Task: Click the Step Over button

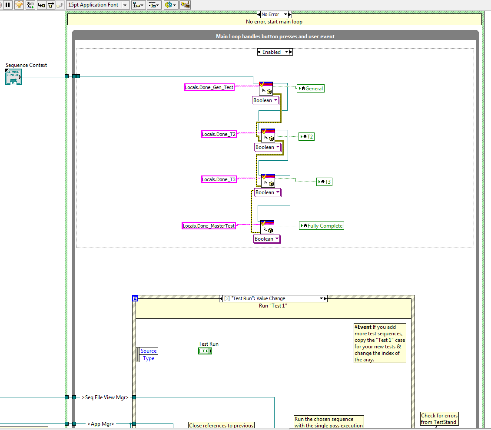Action: [x=51, y=5]
